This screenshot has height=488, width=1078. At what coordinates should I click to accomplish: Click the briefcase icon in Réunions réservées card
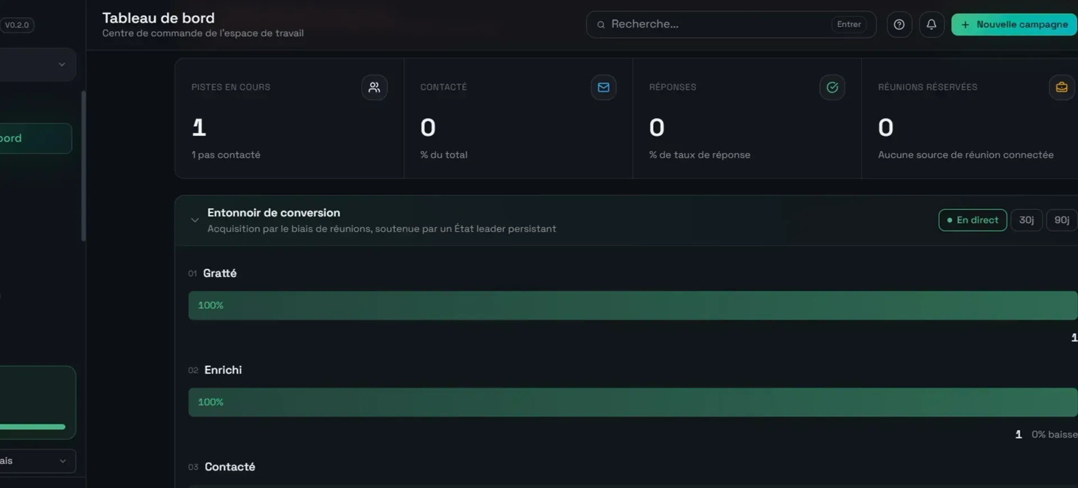tap(1061, 88)
